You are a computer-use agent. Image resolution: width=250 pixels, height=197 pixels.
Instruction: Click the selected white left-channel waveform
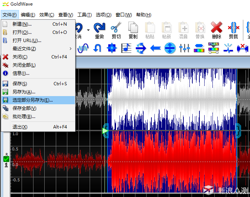[172, 99]
